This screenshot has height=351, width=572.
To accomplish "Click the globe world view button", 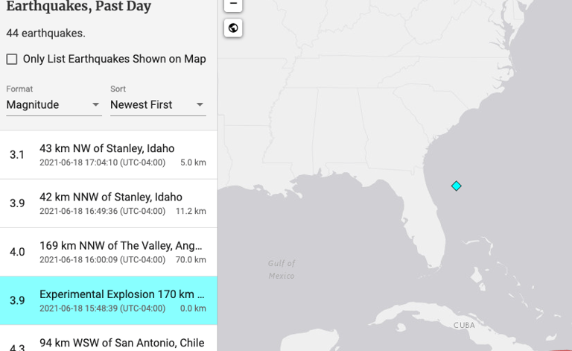I will point(233,28).
